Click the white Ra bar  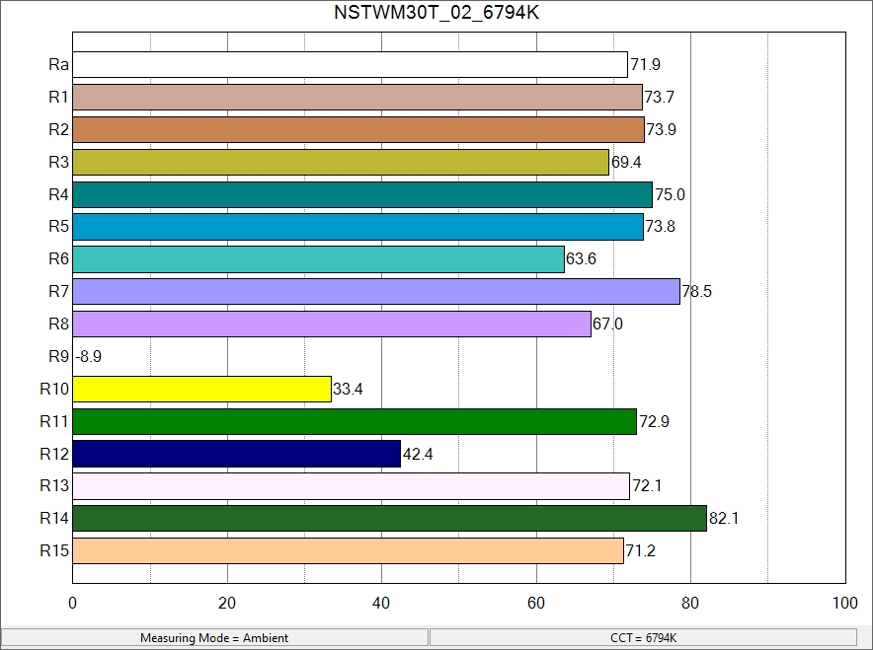click(x=350, y=65)
